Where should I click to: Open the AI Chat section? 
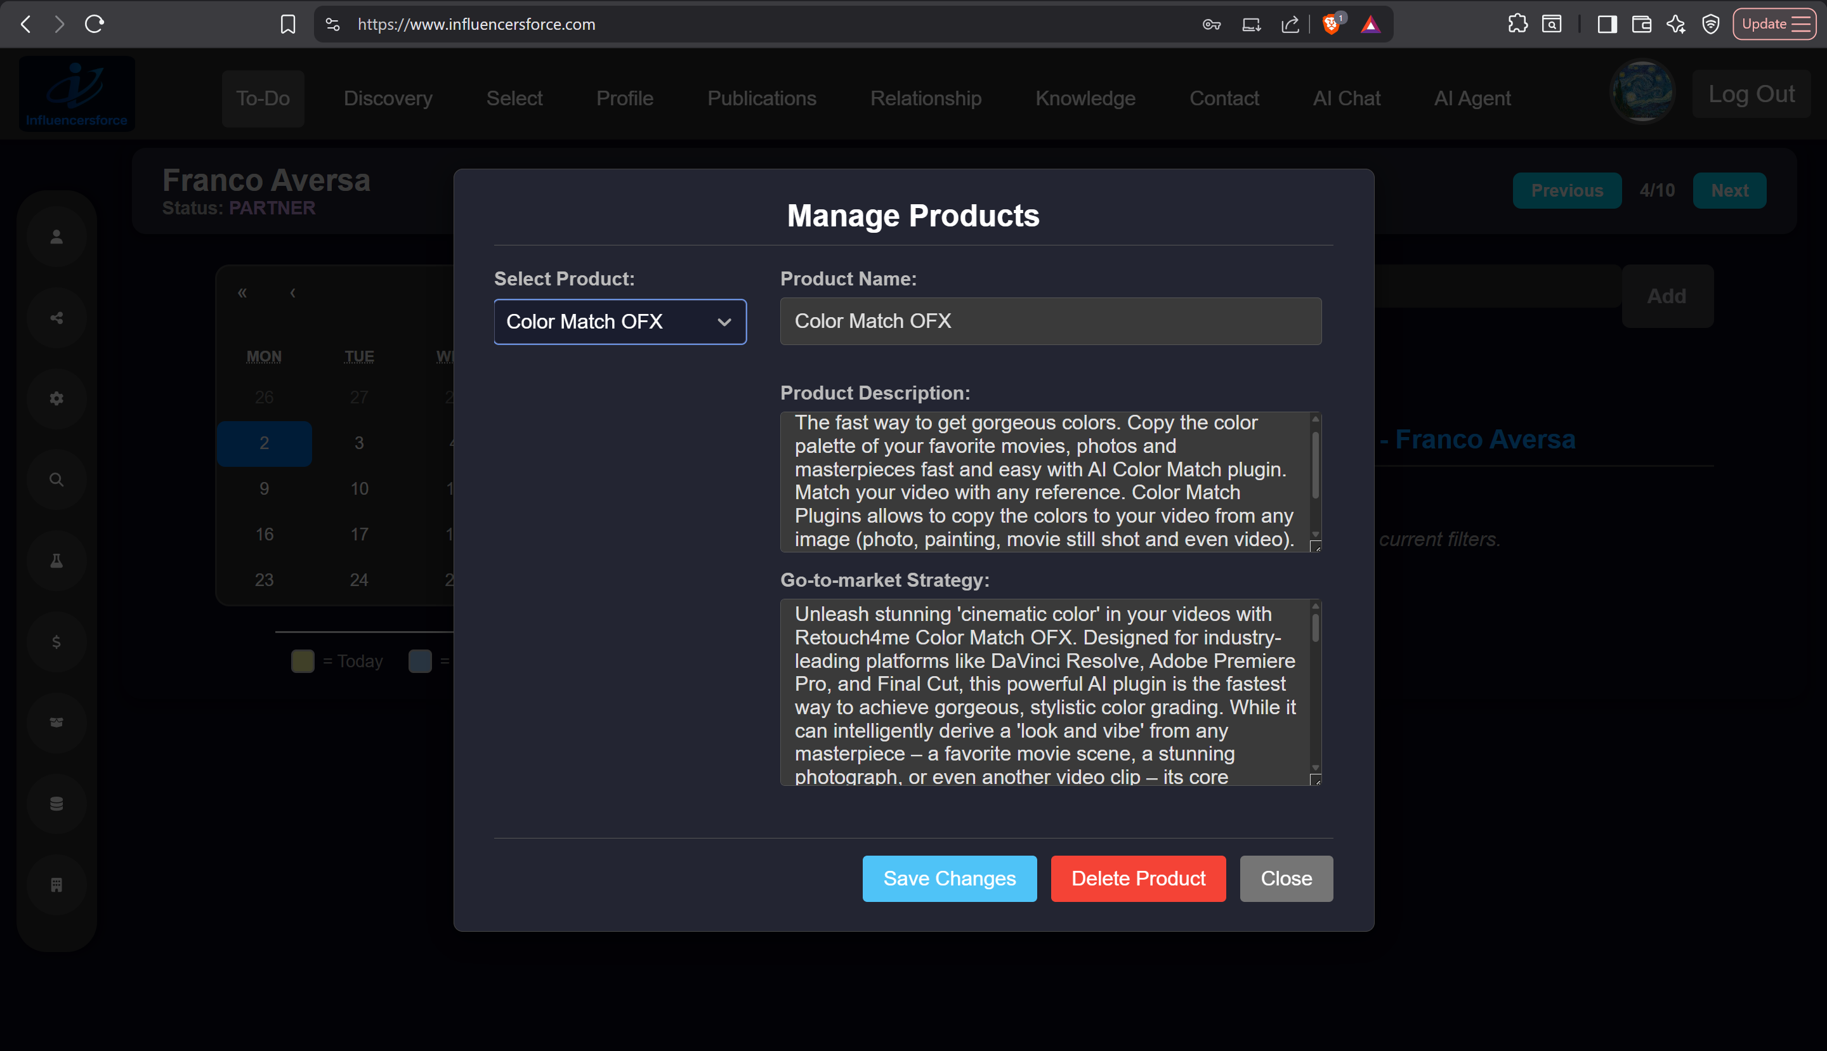[x=1346, y=98]
